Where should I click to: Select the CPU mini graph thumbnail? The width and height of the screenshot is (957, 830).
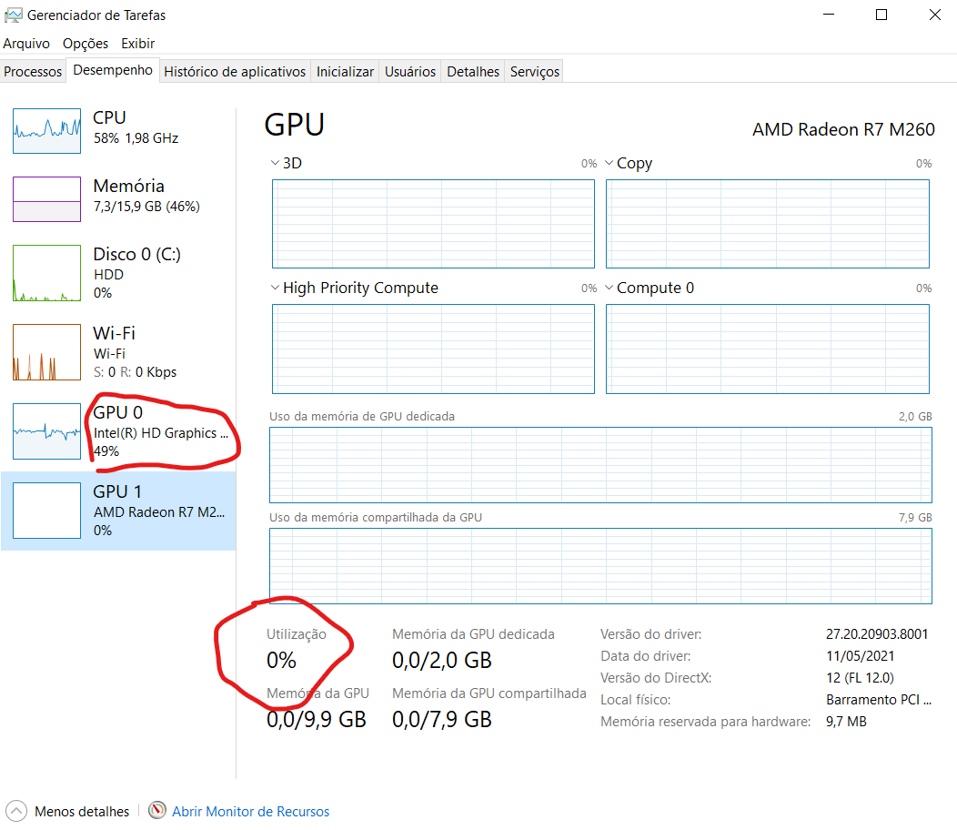[x=47, y=131]
